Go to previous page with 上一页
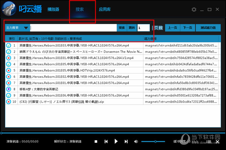 point(173,28)
